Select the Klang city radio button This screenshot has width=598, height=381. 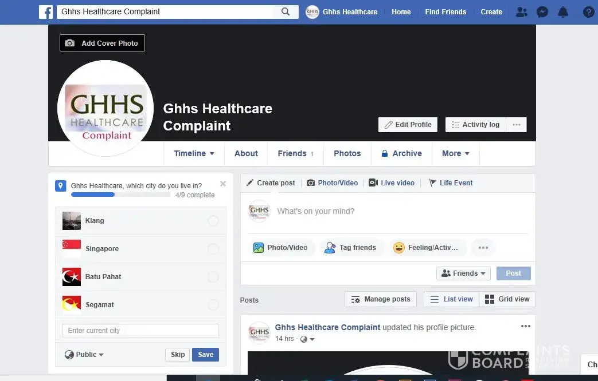tap(213, 221)
